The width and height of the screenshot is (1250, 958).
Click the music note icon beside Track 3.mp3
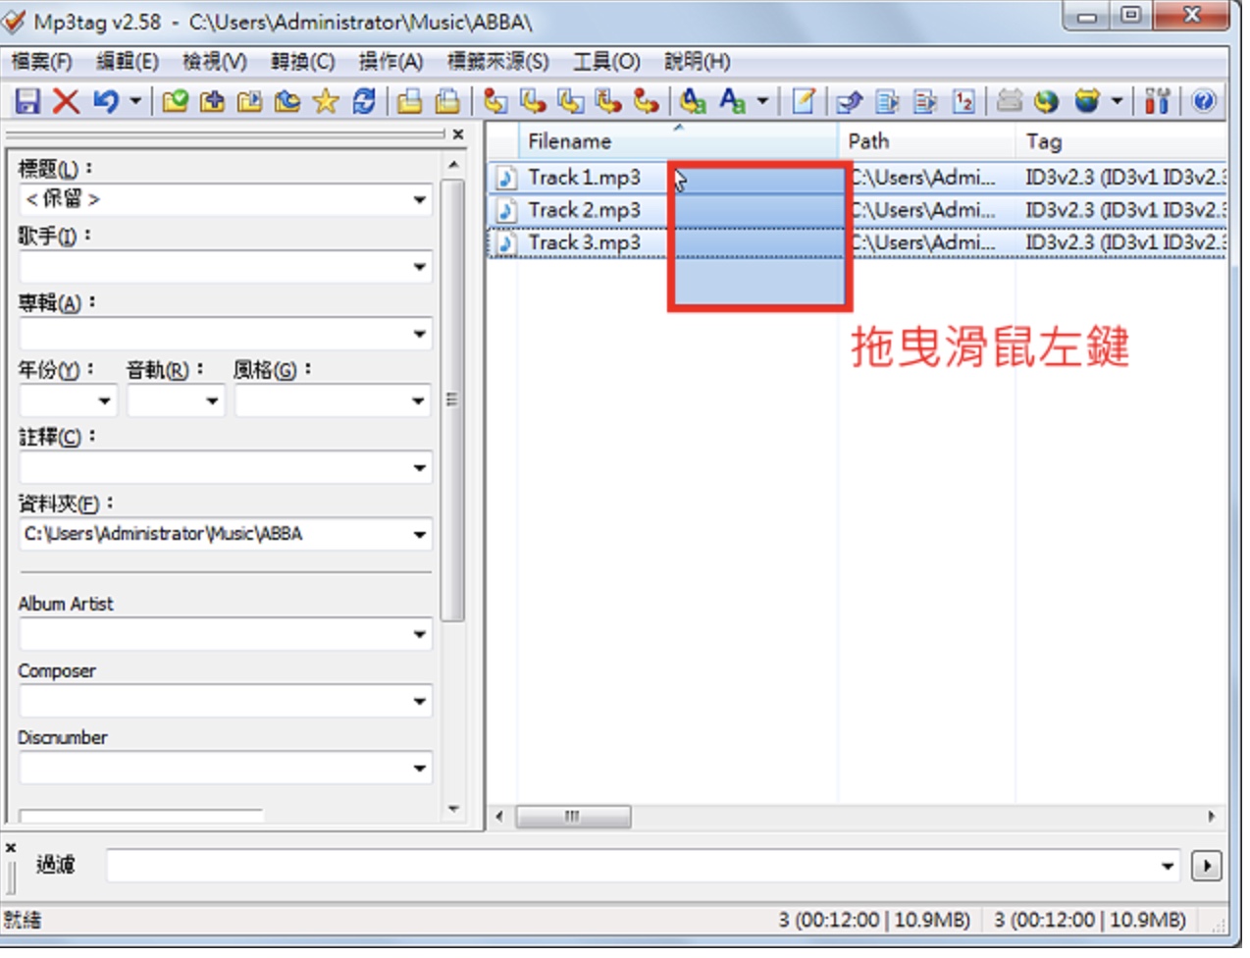pyautogui.click(x=506, y=242)
